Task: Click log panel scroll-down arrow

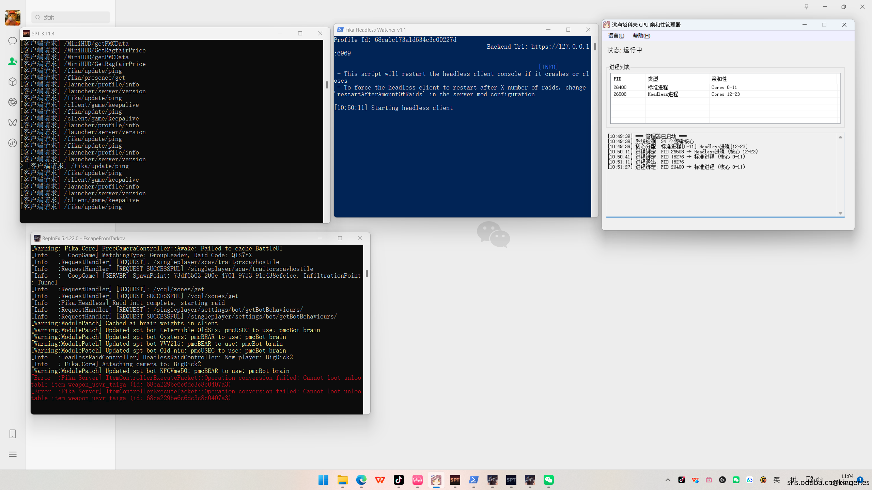Action: click(840, 213)
